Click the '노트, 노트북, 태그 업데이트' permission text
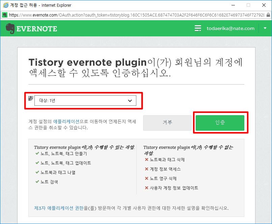Viewport: 272px width, 224px height. (66, 163)
